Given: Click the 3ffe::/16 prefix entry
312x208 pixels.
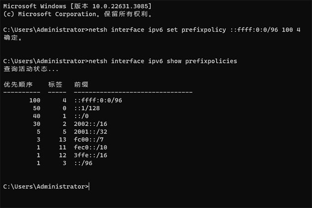Looking at the screenshot, I should (91, 155).
